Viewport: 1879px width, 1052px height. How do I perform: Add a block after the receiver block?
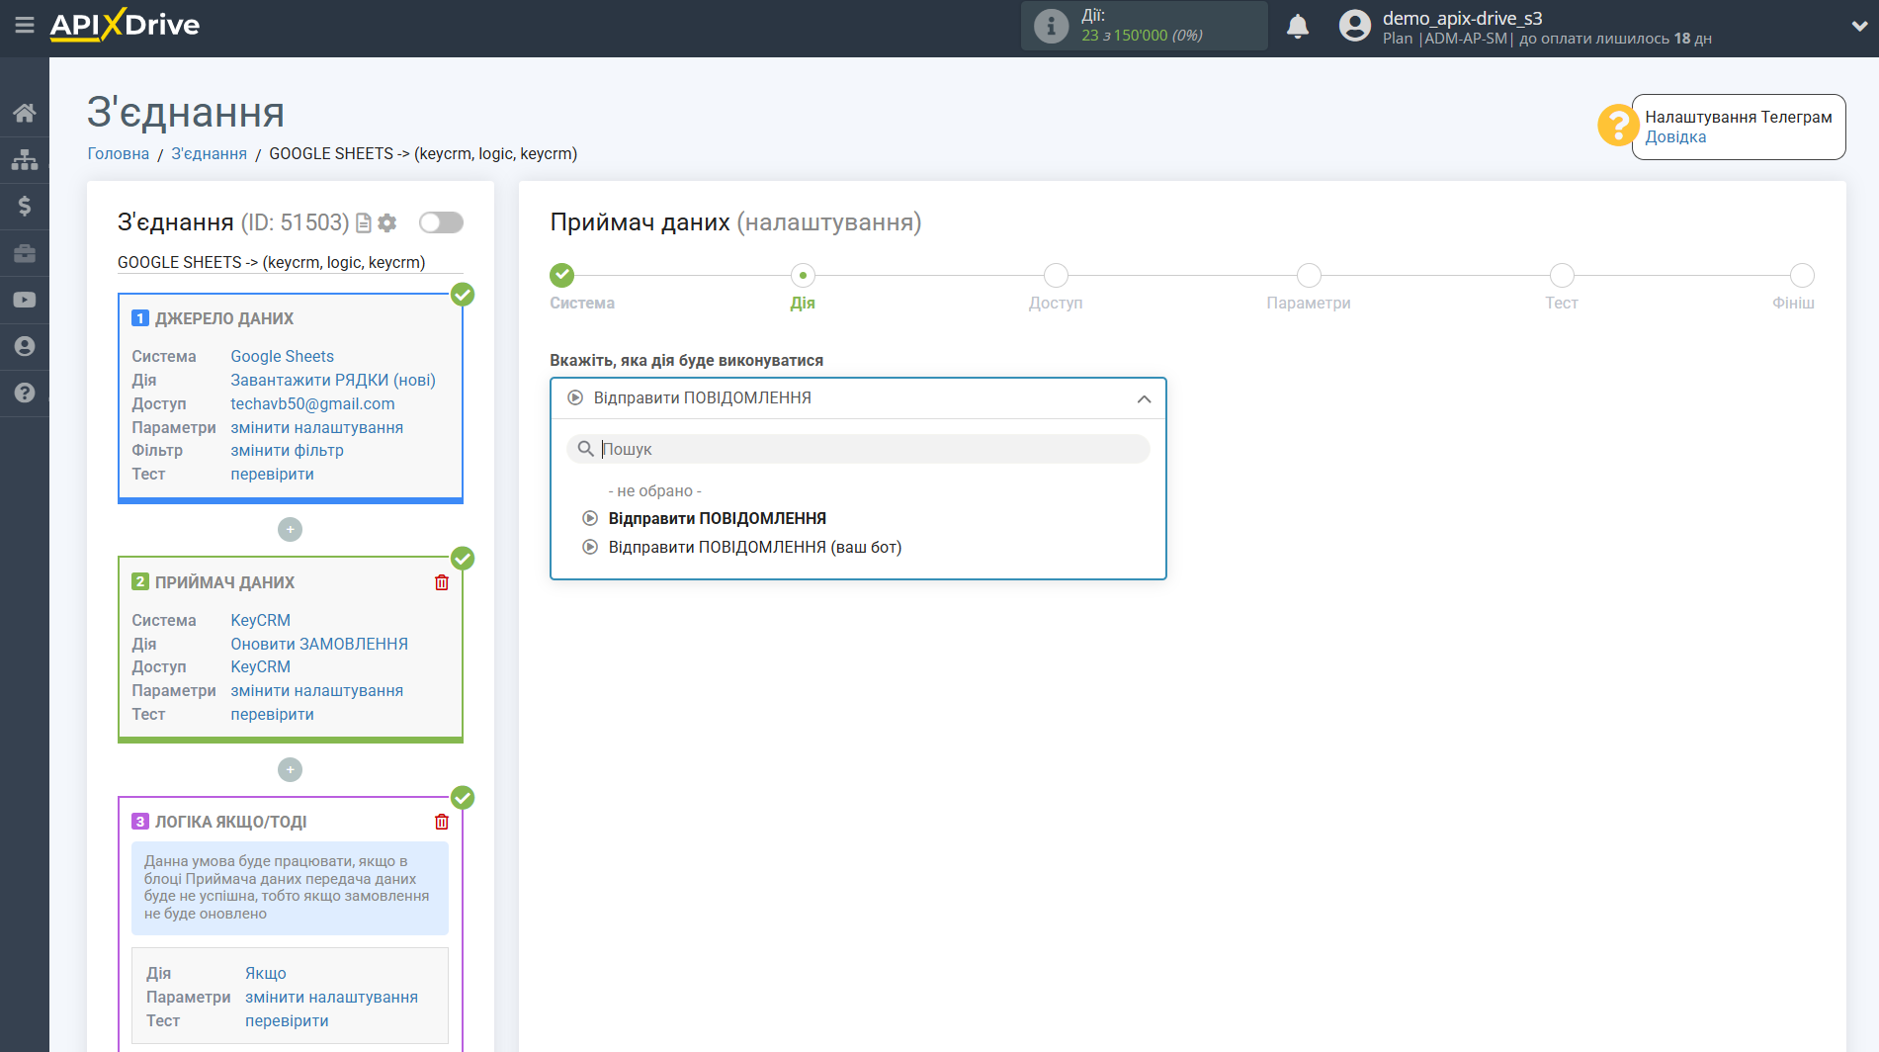[290, 770]
